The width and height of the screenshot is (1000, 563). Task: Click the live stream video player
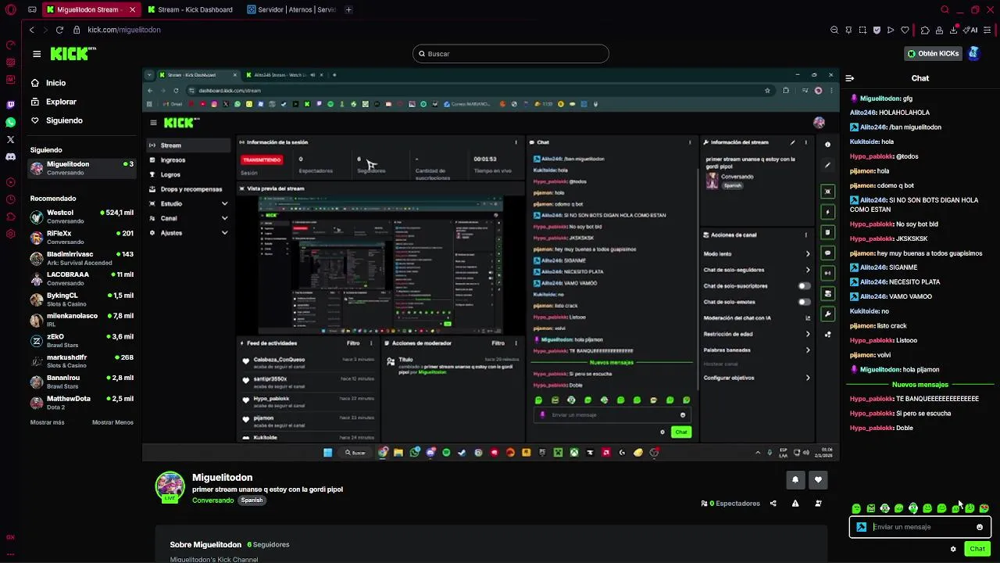[491, 266]
